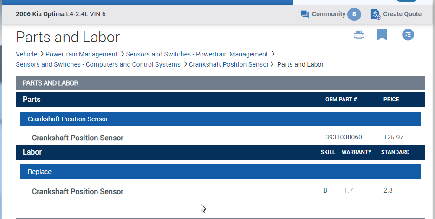Select the OEM part number 3931038060
Image resolution: width=435 pixels, height=219 pixels.
point(344,138)
